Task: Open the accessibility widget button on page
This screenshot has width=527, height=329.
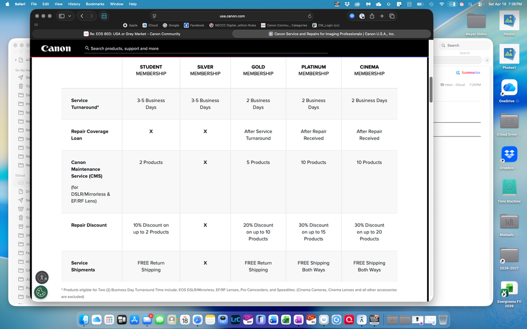Action: [42, 278]
